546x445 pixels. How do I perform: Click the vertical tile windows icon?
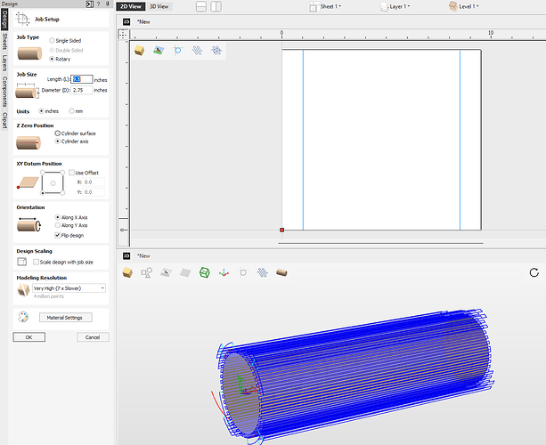pos(216,6)
